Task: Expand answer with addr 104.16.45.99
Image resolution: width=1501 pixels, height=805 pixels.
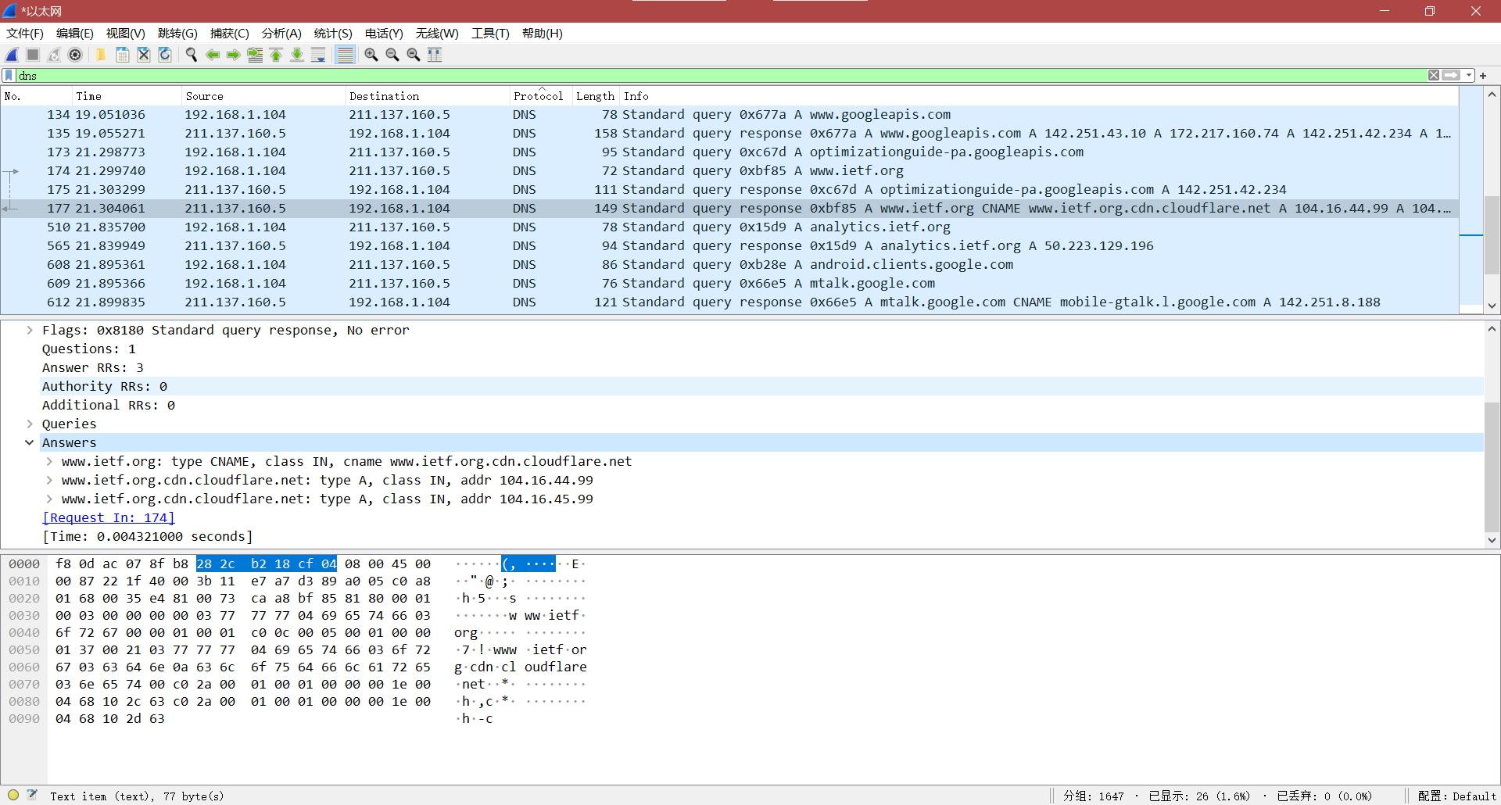Action: click(x=49, y=499)
